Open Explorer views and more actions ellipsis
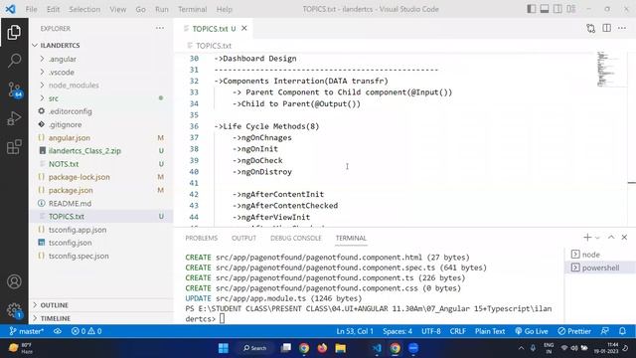Viewport: 636px width, 358px height. click(x=160, y=28)
